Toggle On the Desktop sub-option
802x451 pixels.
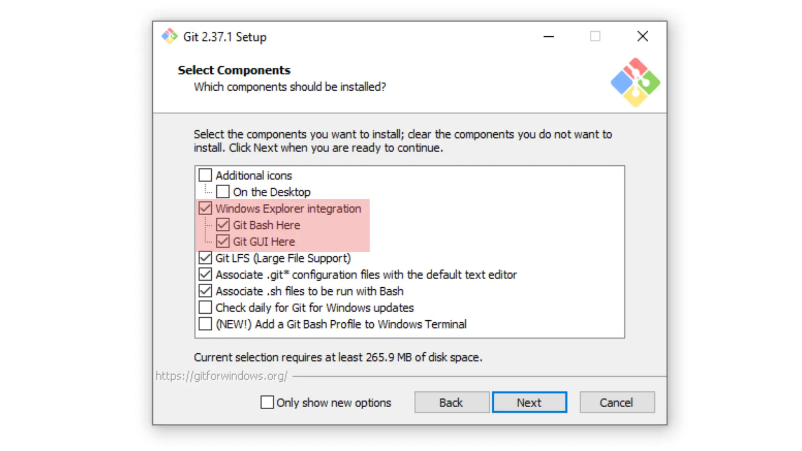(x=223, y=192)
